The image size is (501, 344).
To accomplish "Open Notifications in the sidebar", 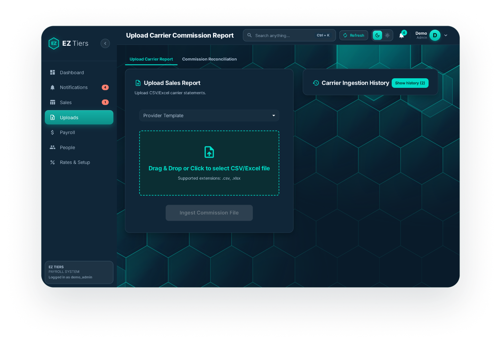I will [x=79, y=88].
